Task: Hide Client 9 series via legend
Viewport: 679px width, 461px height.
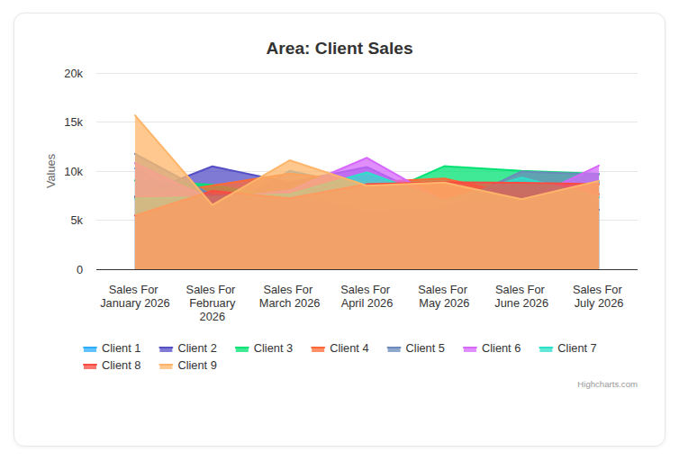Action: click(188, 366)
